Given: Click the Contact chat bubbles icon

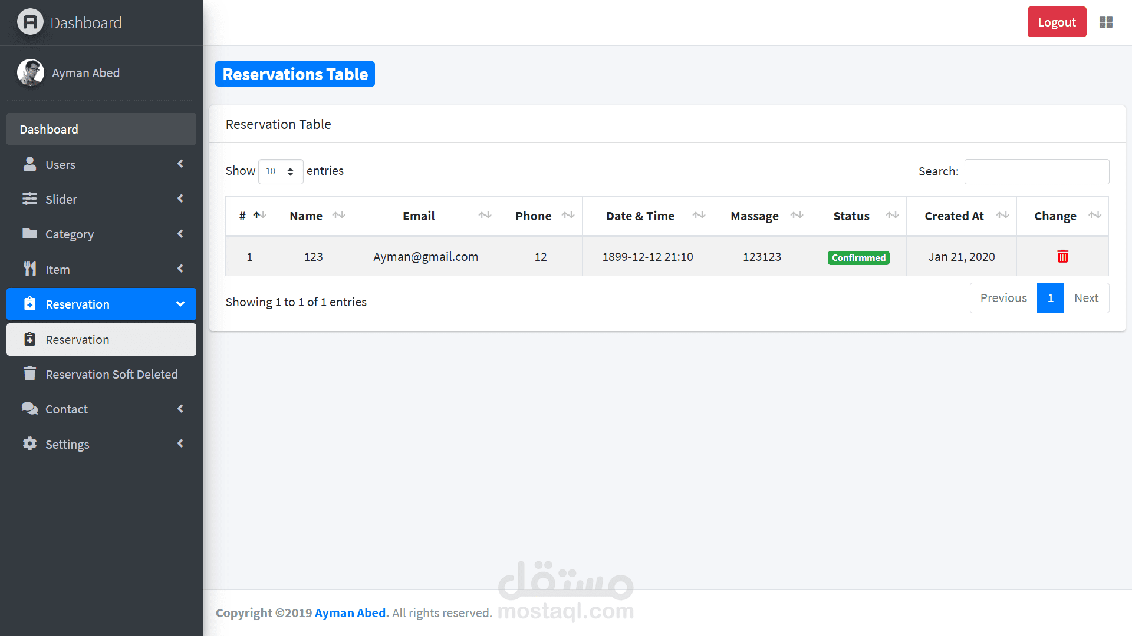Looking at the screenshot, I should point(29,409).
